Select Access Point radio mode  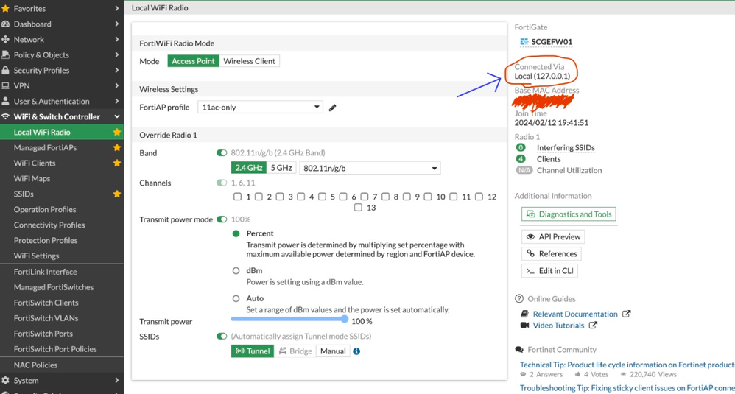point(193,61)
